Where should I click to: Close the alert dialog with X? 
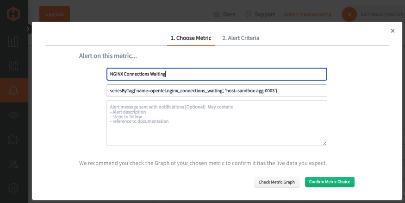point(393,31)
